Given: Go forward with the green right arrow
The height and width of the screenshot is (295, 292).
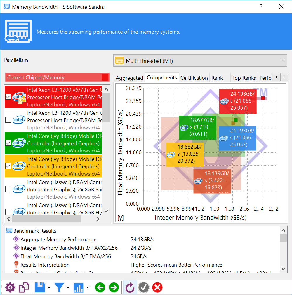Looking at the screenshot, I should coord(114,287).
